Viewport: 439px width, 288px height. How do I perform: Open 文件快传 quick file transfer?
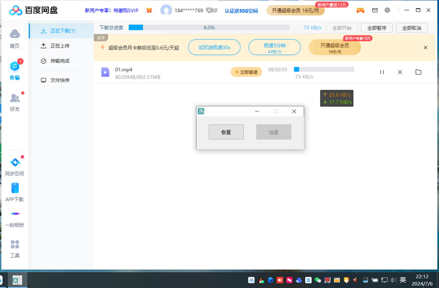[60, 80]
